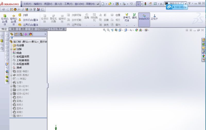The width and height of the screenshot is (206, 130).
Task: Click the 拉伸凸台/基体 extrude boss tool
Action: pyautogui.click(x=5, y=20)
